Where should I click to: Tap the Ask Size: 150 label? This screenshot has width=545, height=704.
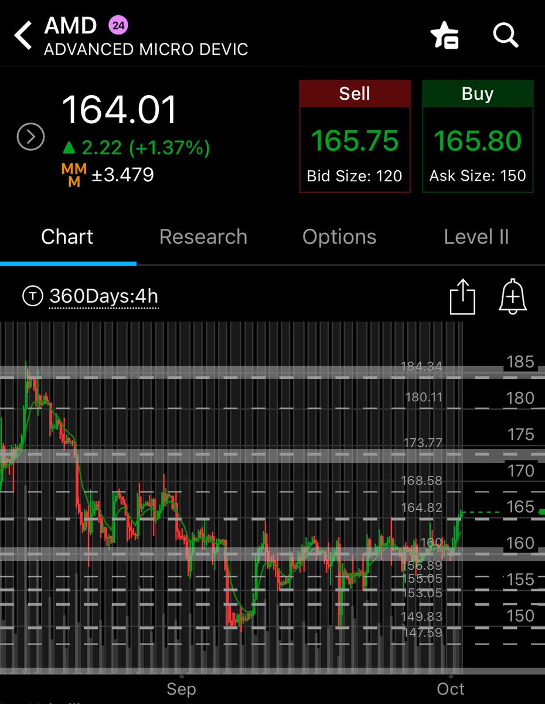pos(478,176)
